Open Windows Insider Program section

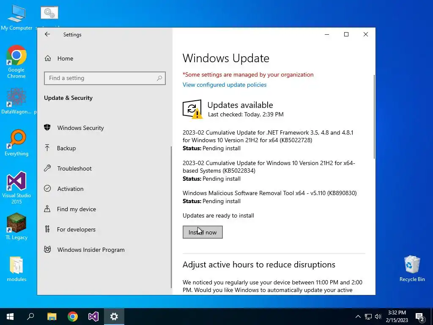coord(105,250)
